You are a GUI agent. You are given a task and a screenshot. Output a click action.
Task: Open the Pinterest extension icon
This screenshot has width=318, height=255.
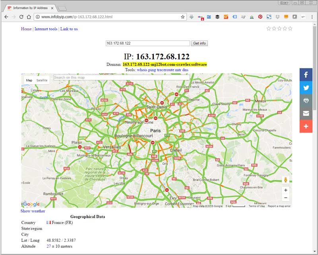[260, 17]
